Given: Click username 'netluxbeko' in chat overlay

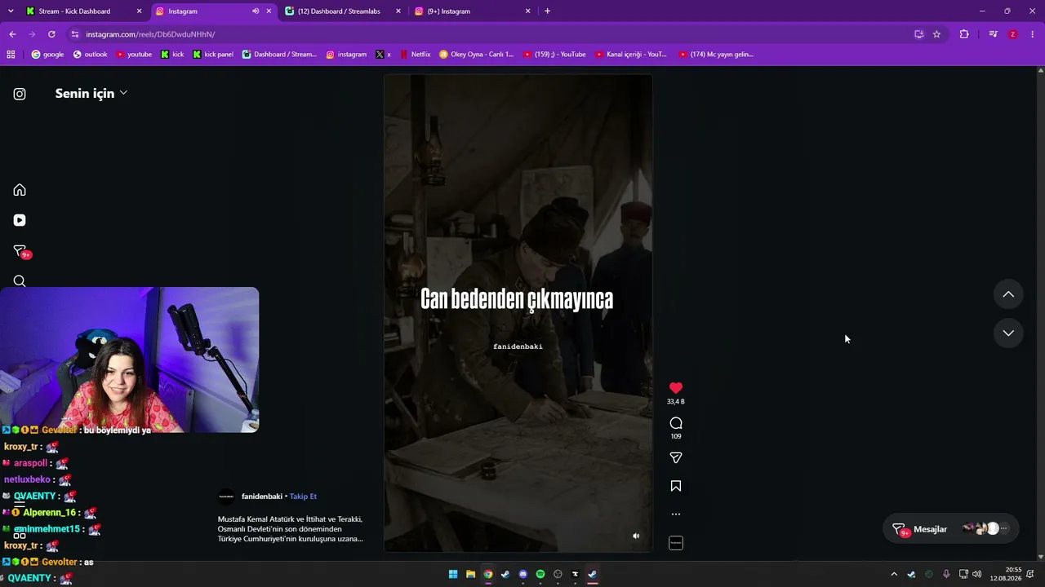Looking at the screenshot, I should pos(27,480).
